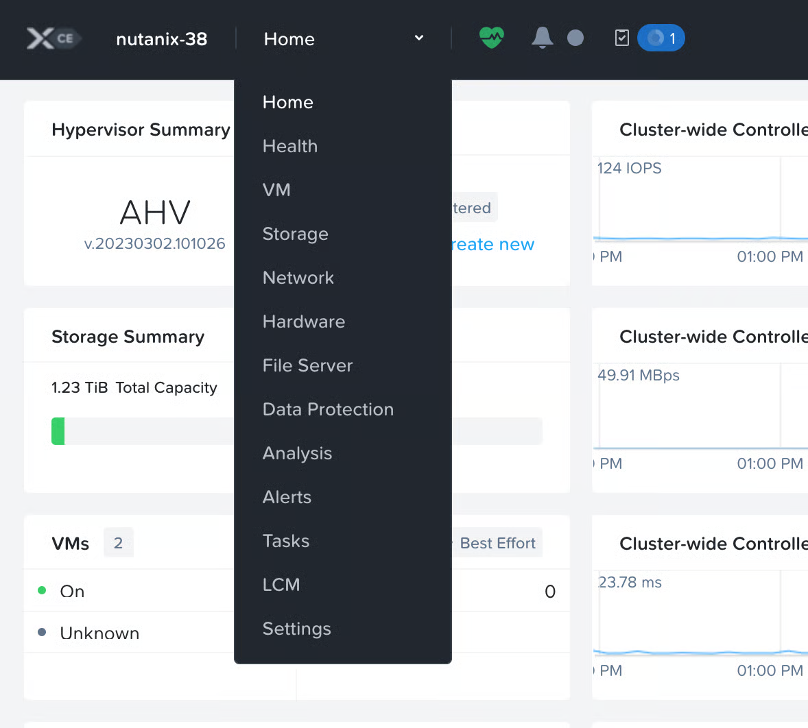Go to Storage in the menu
The height and width of the screenshot is (728, 808).
click(x=295, y=234)
